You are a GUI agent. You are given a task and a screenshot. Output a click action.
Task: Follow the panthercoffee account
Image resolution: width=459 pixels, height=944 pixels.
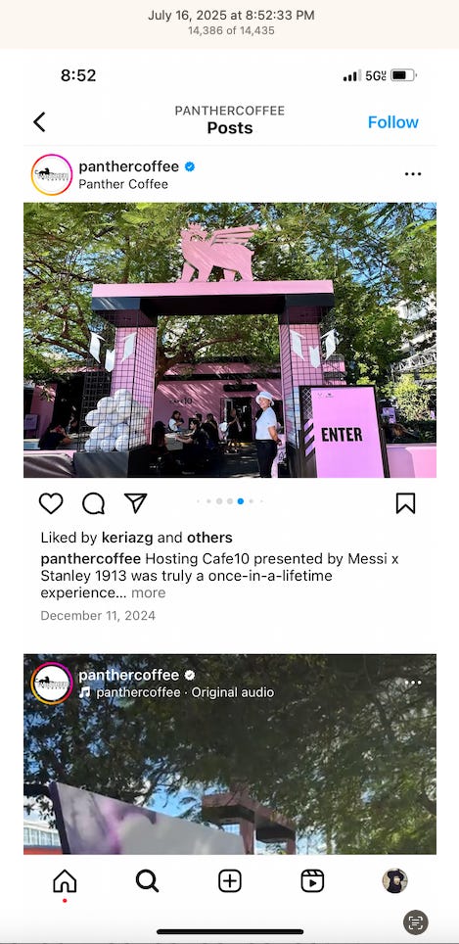click(x=392, y=122)
